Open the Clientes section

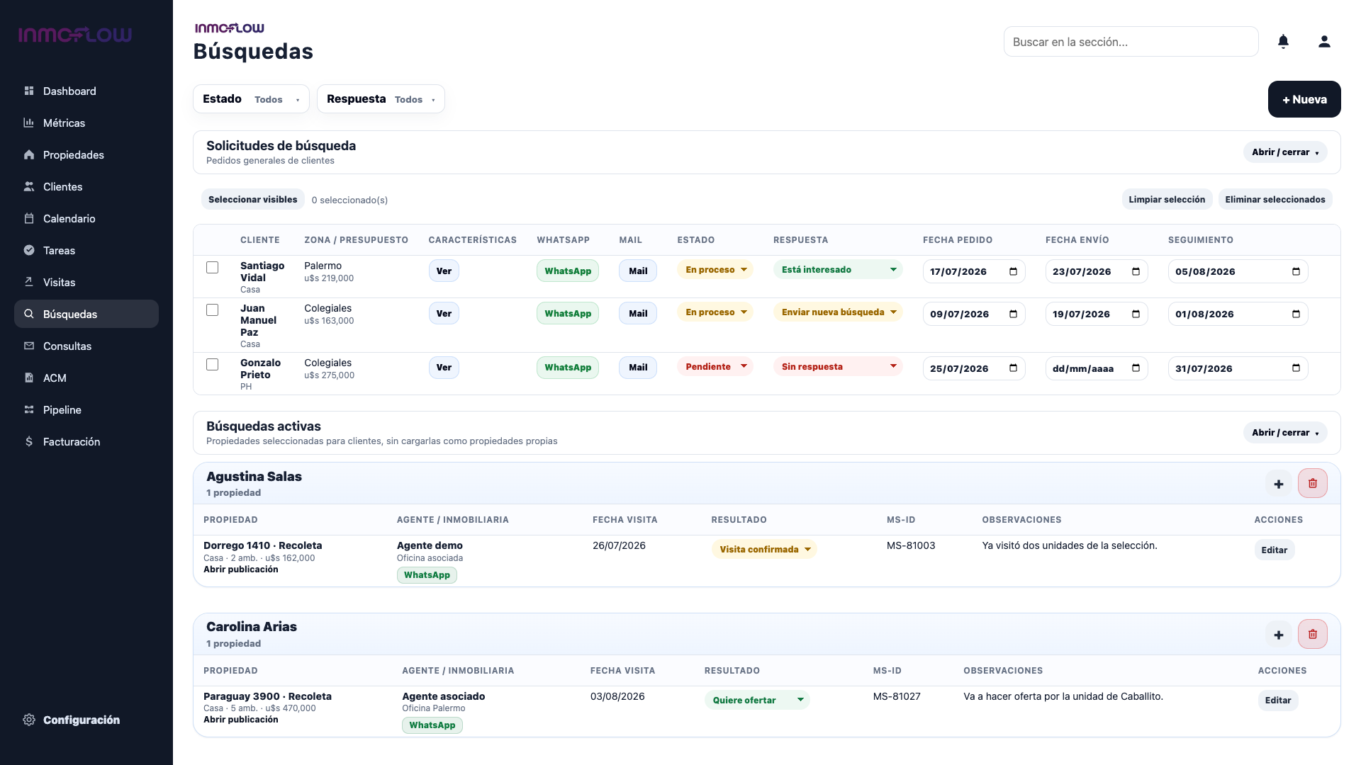(x=86, y=186)
